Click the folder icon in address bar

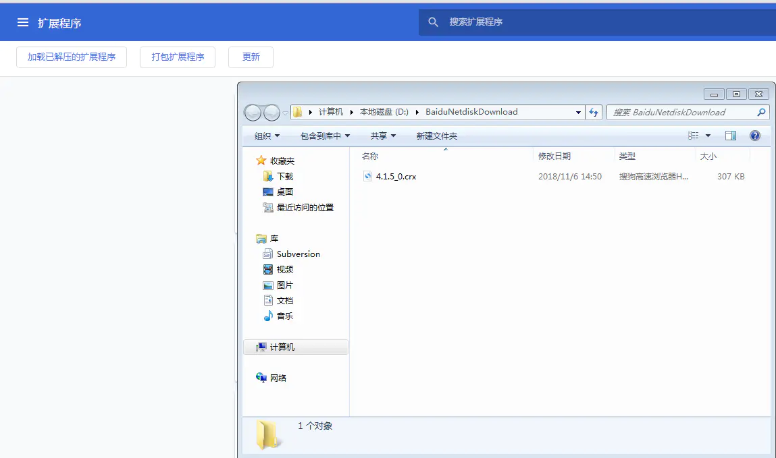coord(297,112)
